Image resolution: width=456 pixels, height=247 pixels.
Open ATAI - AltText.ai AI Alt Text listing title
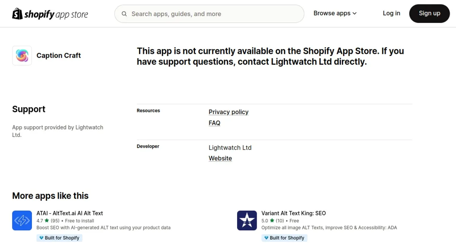point(70,213)
